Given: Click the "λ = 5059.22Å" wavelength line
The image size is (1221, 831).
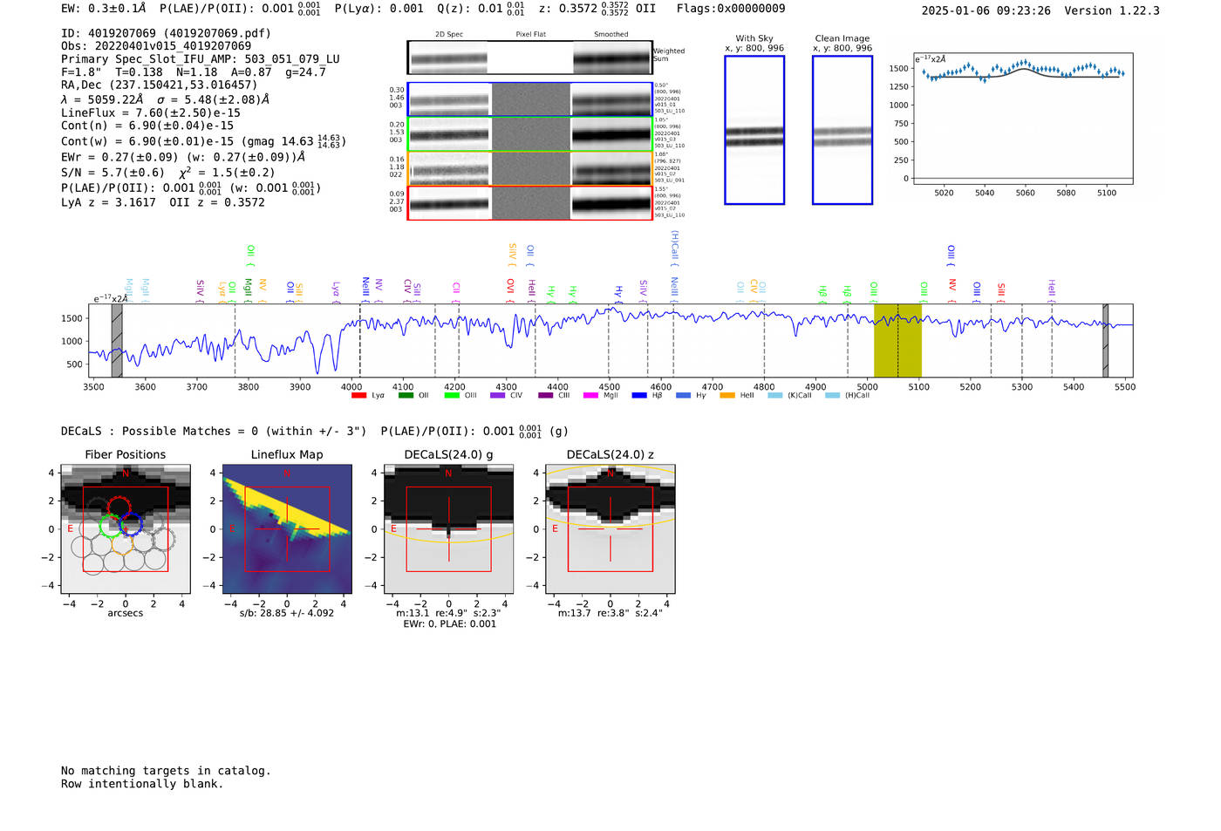Looking at the screenshot, I should [102, 99].
